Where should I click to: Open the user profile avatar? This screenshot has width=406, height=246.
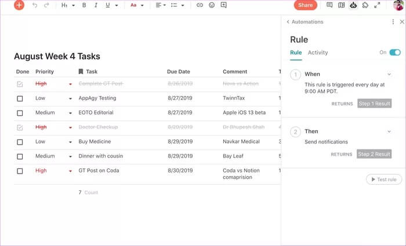click(x=399, y=5)
